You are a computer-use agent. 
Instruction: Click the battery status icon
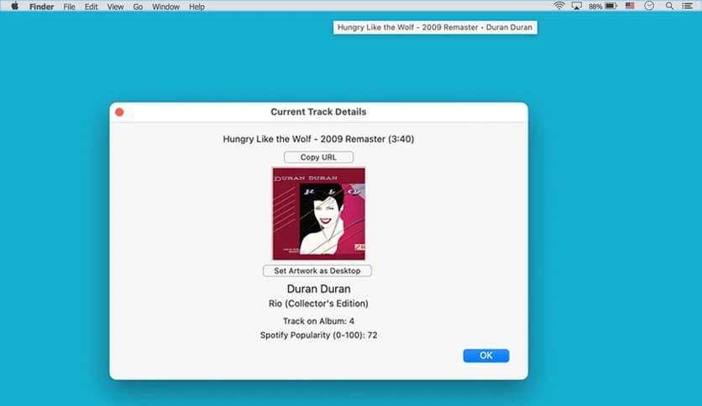click(611, 6)
